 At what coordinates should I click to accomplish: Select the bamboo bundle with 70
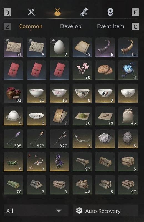pos(13,185)
